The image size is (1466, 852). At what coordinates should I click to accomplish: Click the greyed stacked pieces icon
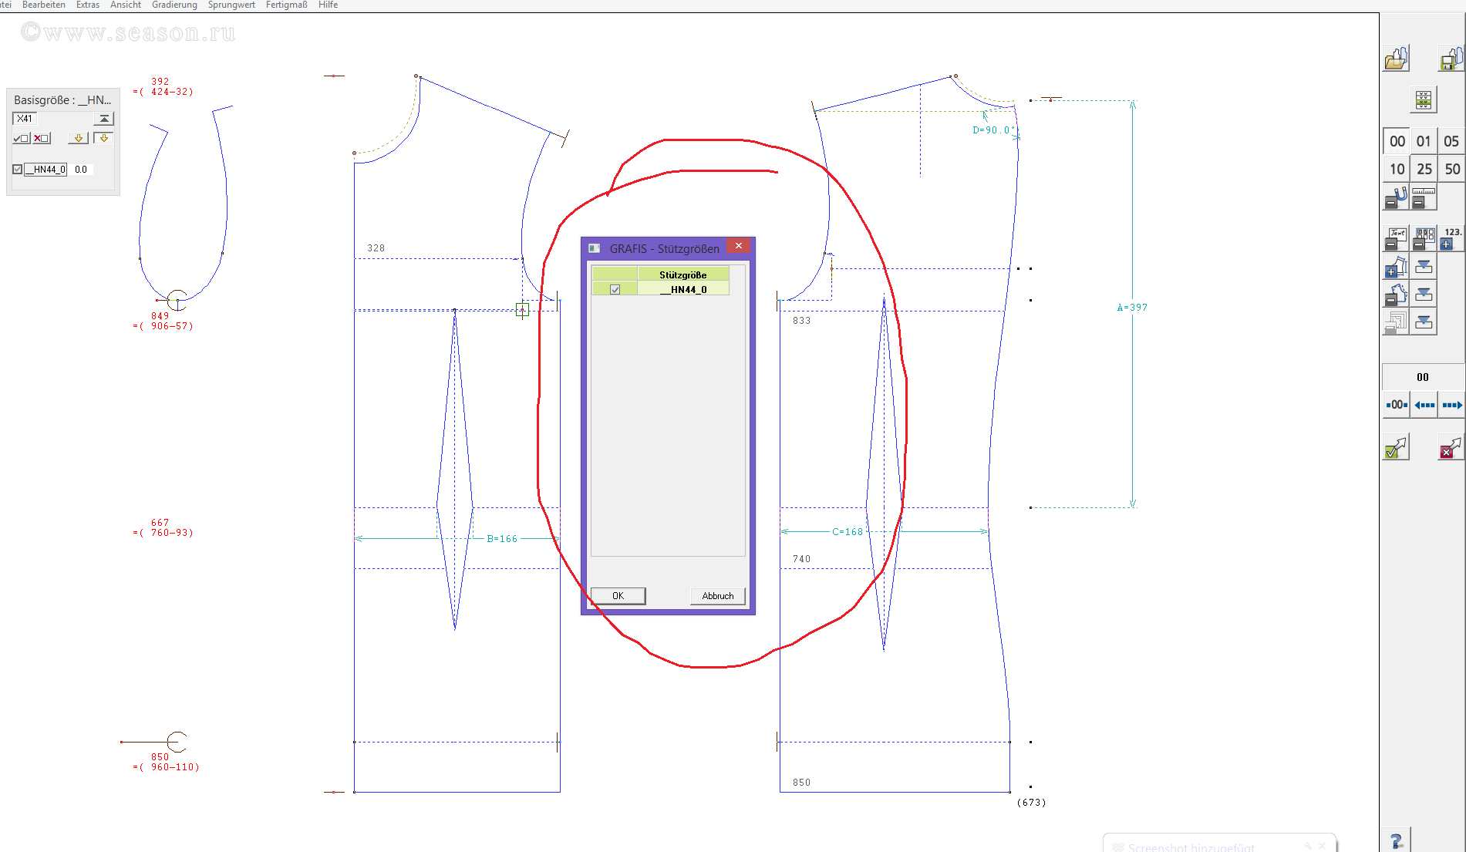point(1396,322)
